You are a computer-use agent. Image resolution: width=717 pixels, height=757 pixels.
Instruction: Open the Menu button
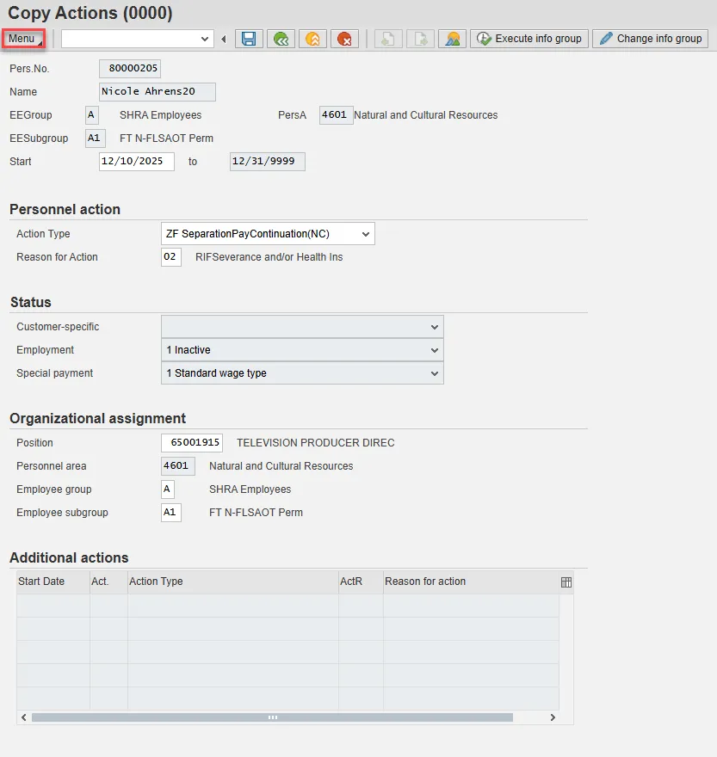(x=23, y=39)
